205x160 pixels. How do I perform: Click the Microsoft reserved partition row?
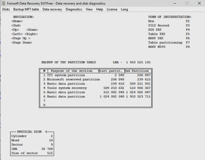[96, 79]
